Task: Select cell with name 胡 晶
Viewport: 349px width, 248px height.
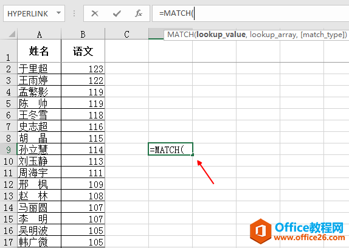Action: click(39, 138)
